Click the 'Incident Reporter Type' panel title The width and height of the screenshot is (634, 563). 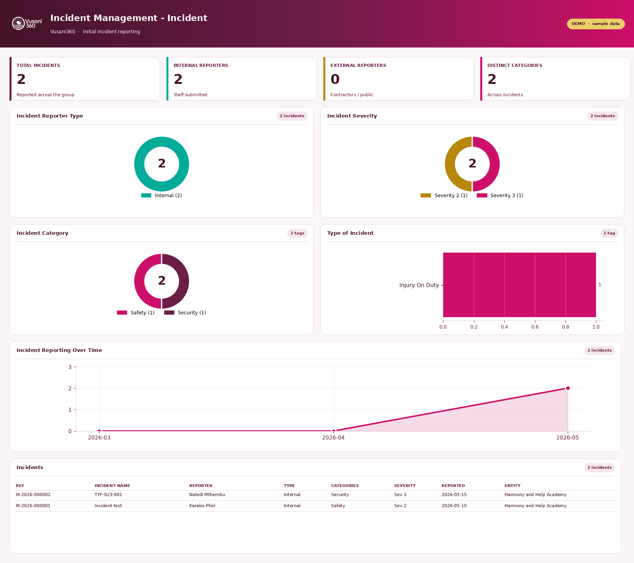(x=50, y=116)
